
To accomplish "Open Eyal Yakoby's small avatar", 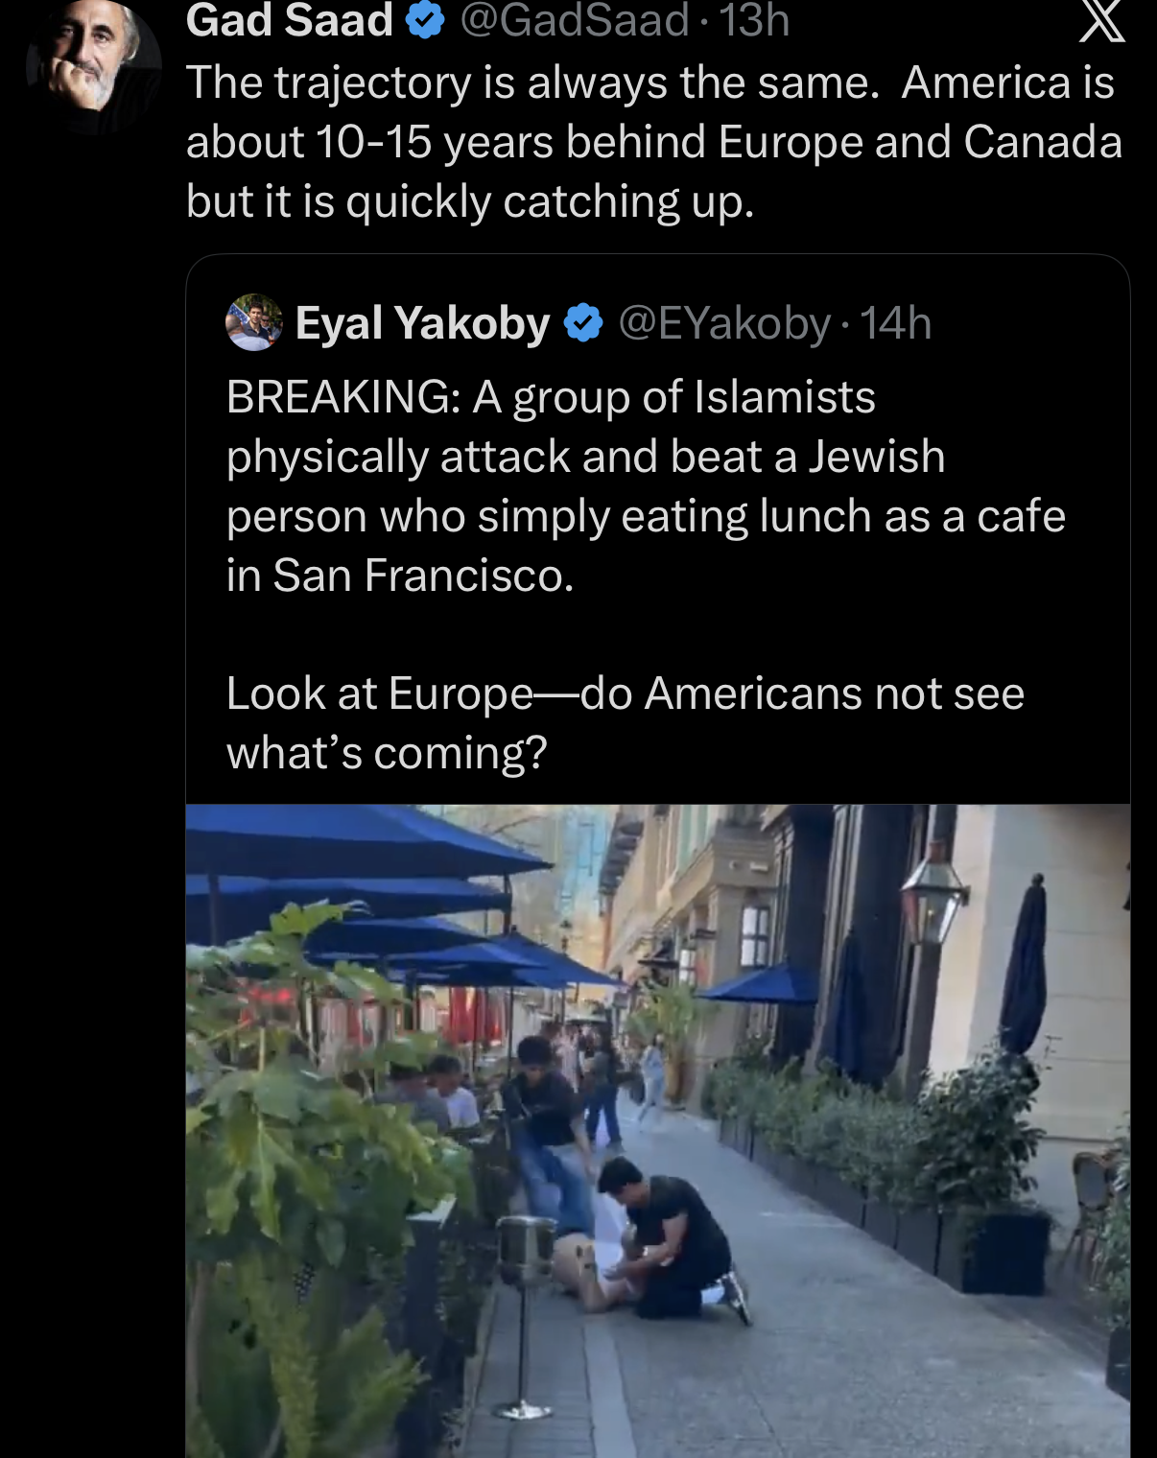I will point(253,322).
